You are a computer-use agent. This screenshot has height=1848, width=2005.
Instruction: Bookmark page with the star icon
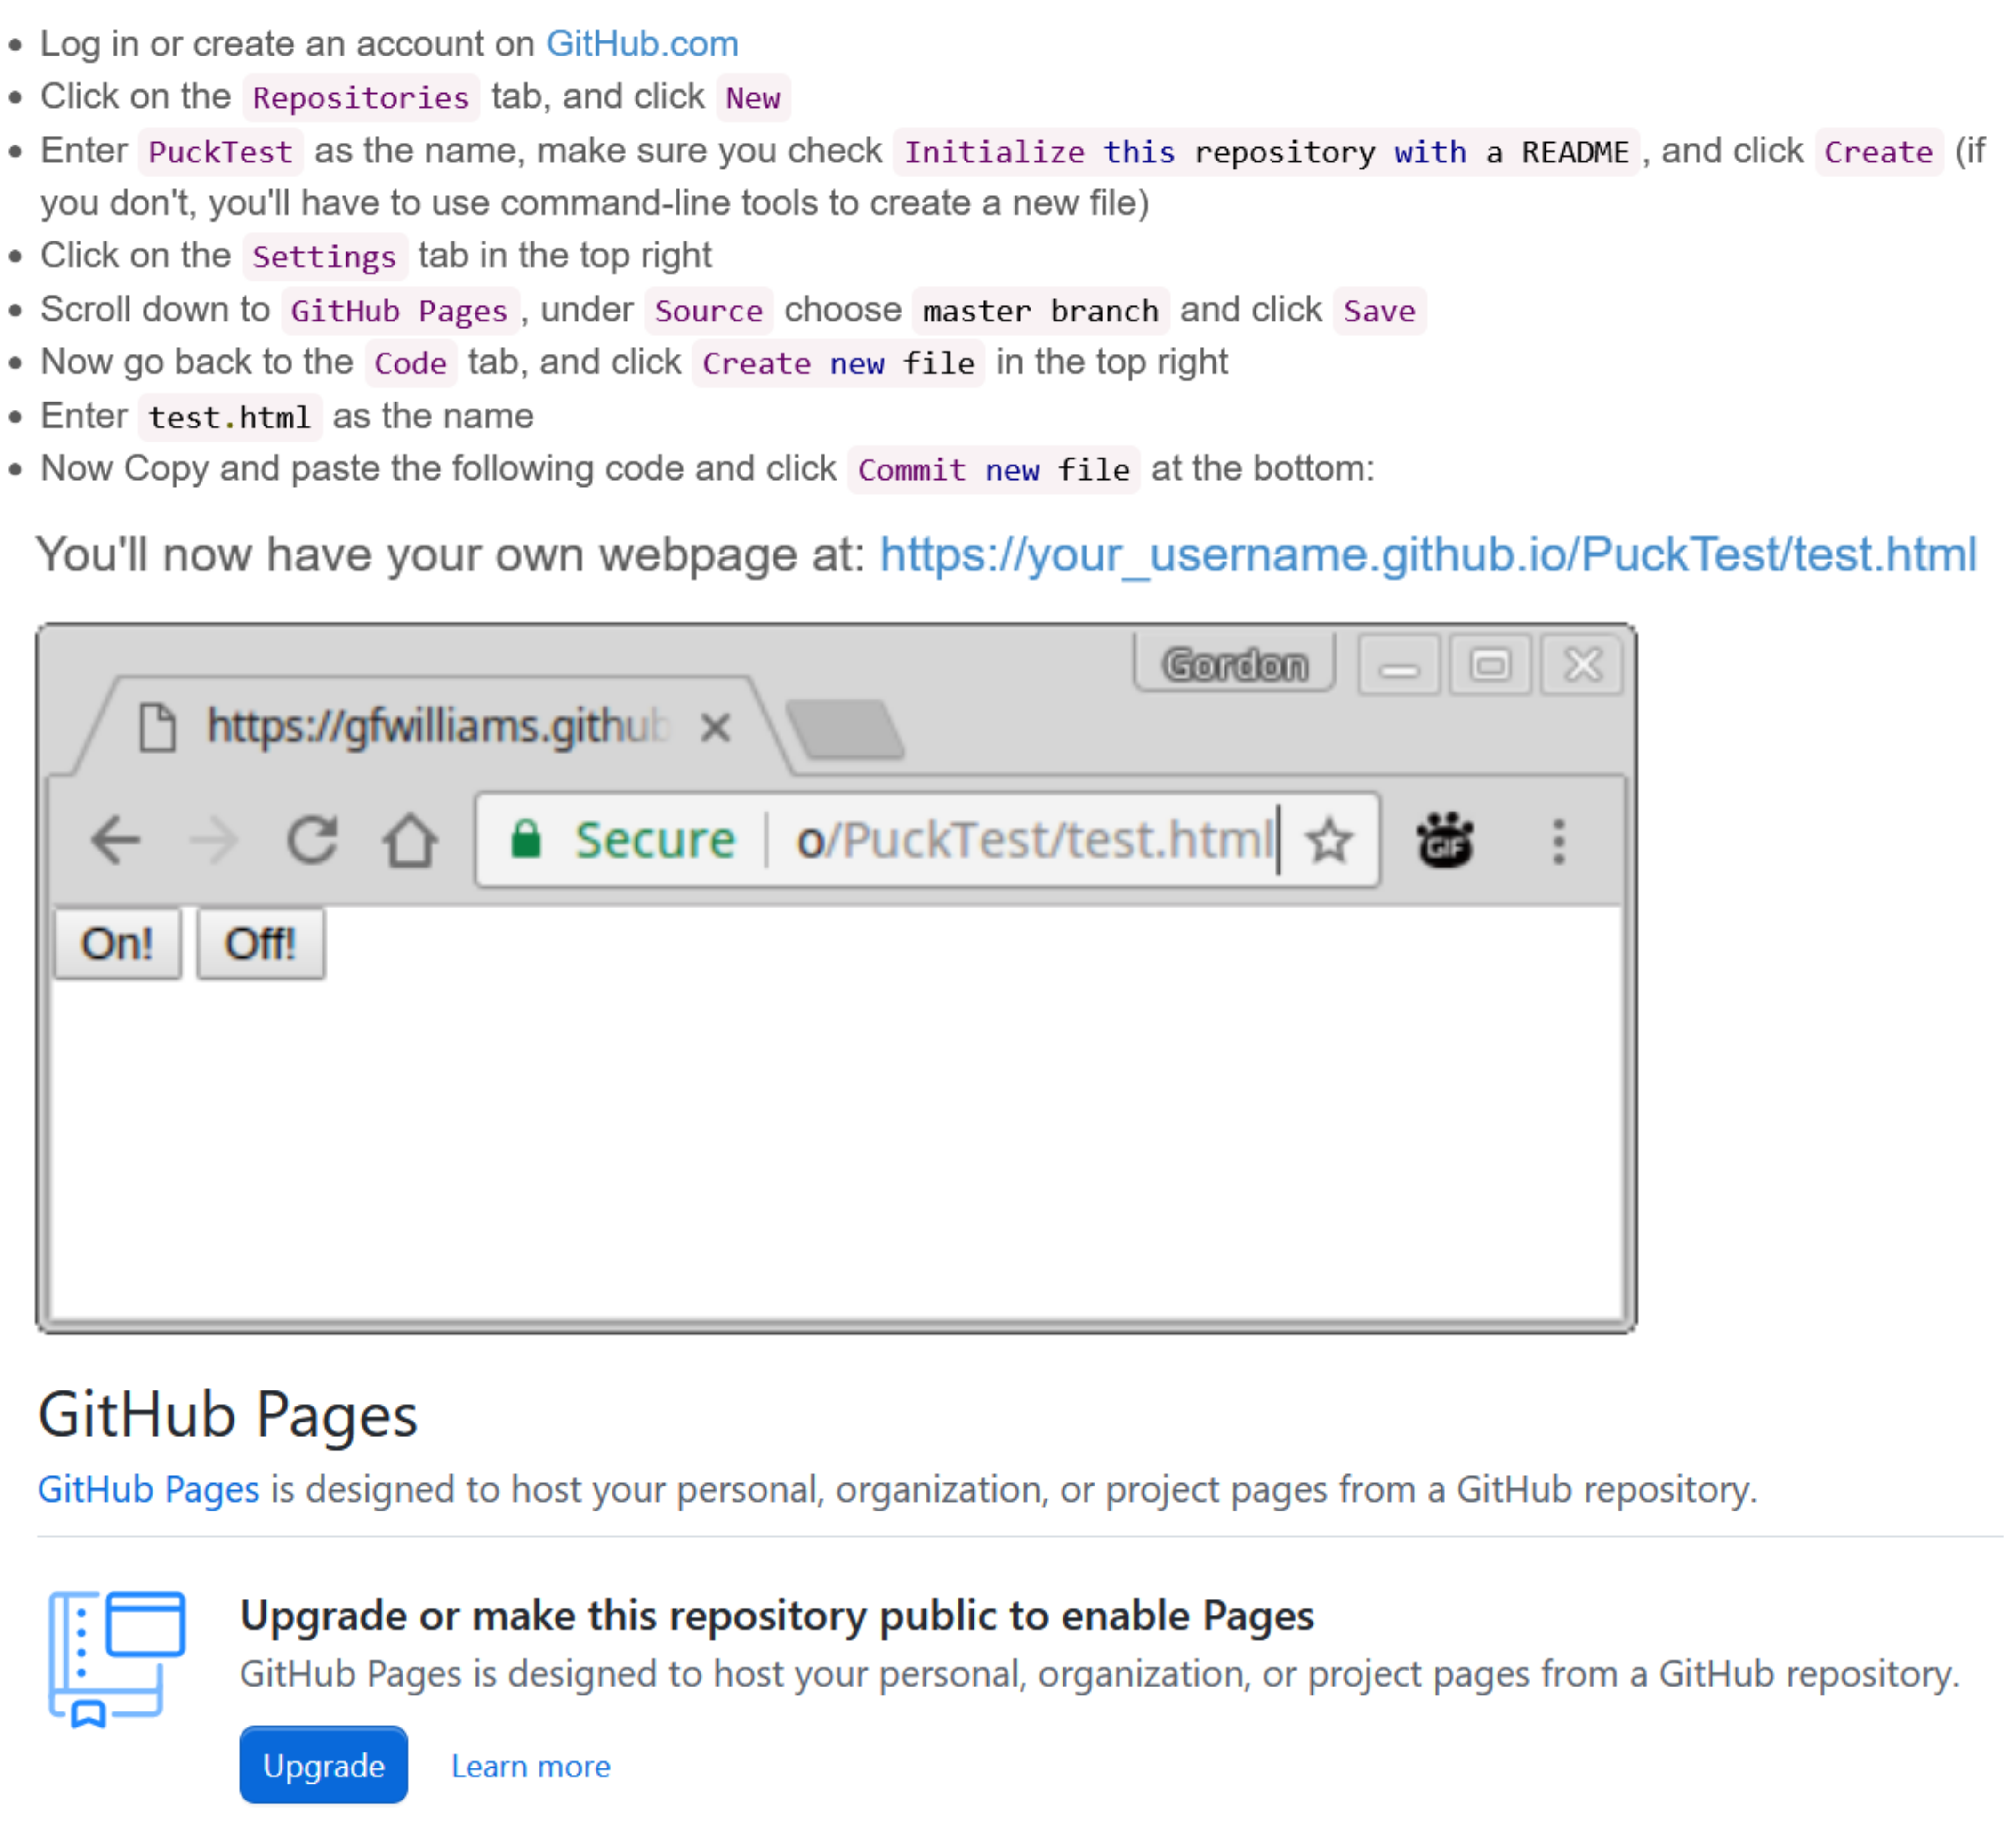(1329, 840)
